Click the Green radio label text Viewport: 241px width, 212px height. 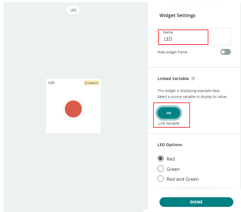173,169
